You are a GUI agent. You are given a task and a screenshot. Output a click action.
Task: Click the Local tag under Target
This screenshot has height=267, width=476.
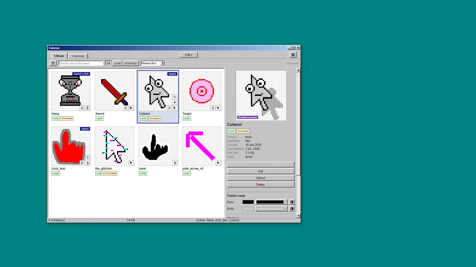click(187, 119)
